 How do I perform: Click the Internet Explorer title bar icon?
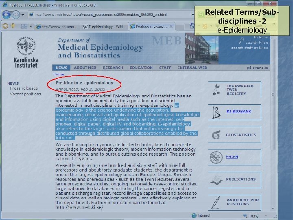tap(5, 4)
